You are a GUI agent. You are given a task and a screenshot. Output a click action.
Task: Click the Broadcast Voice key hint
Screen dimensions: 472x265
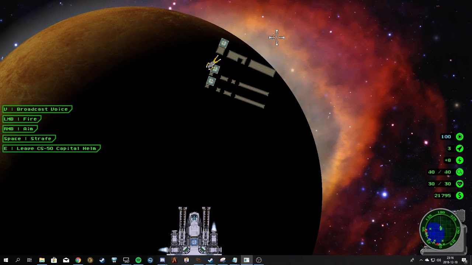coord(37,109)
